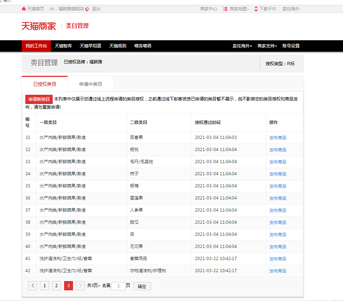Click the Tmall home house icon

[24, 9]
